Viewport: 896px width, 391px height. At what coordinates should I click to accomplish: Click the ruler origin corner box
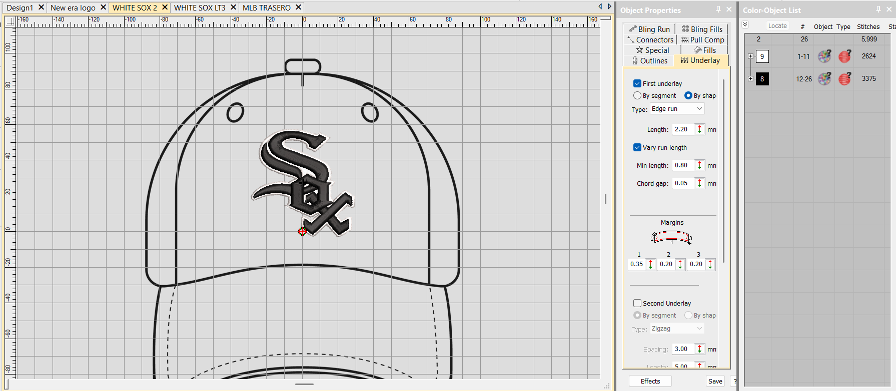click(x=10, y=21)
